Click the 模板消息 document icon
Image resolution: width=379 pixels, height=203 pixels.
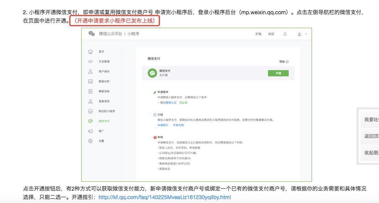click(90, 91)
